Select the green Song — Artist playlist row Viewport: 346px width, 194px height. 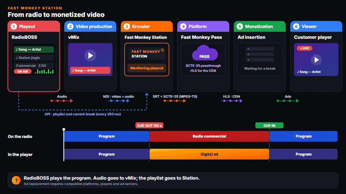[x=34, y=50]
